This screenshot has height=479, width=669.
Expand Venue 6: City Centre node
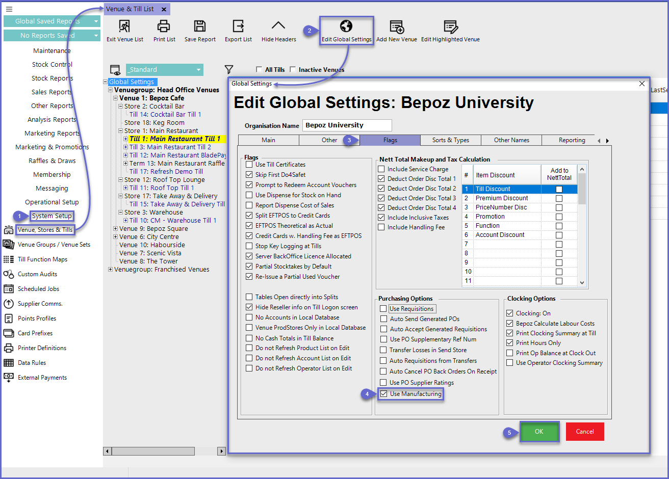point(116,237)
